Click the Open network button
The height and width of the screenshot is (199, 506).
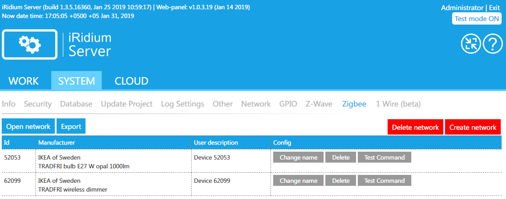29,126
